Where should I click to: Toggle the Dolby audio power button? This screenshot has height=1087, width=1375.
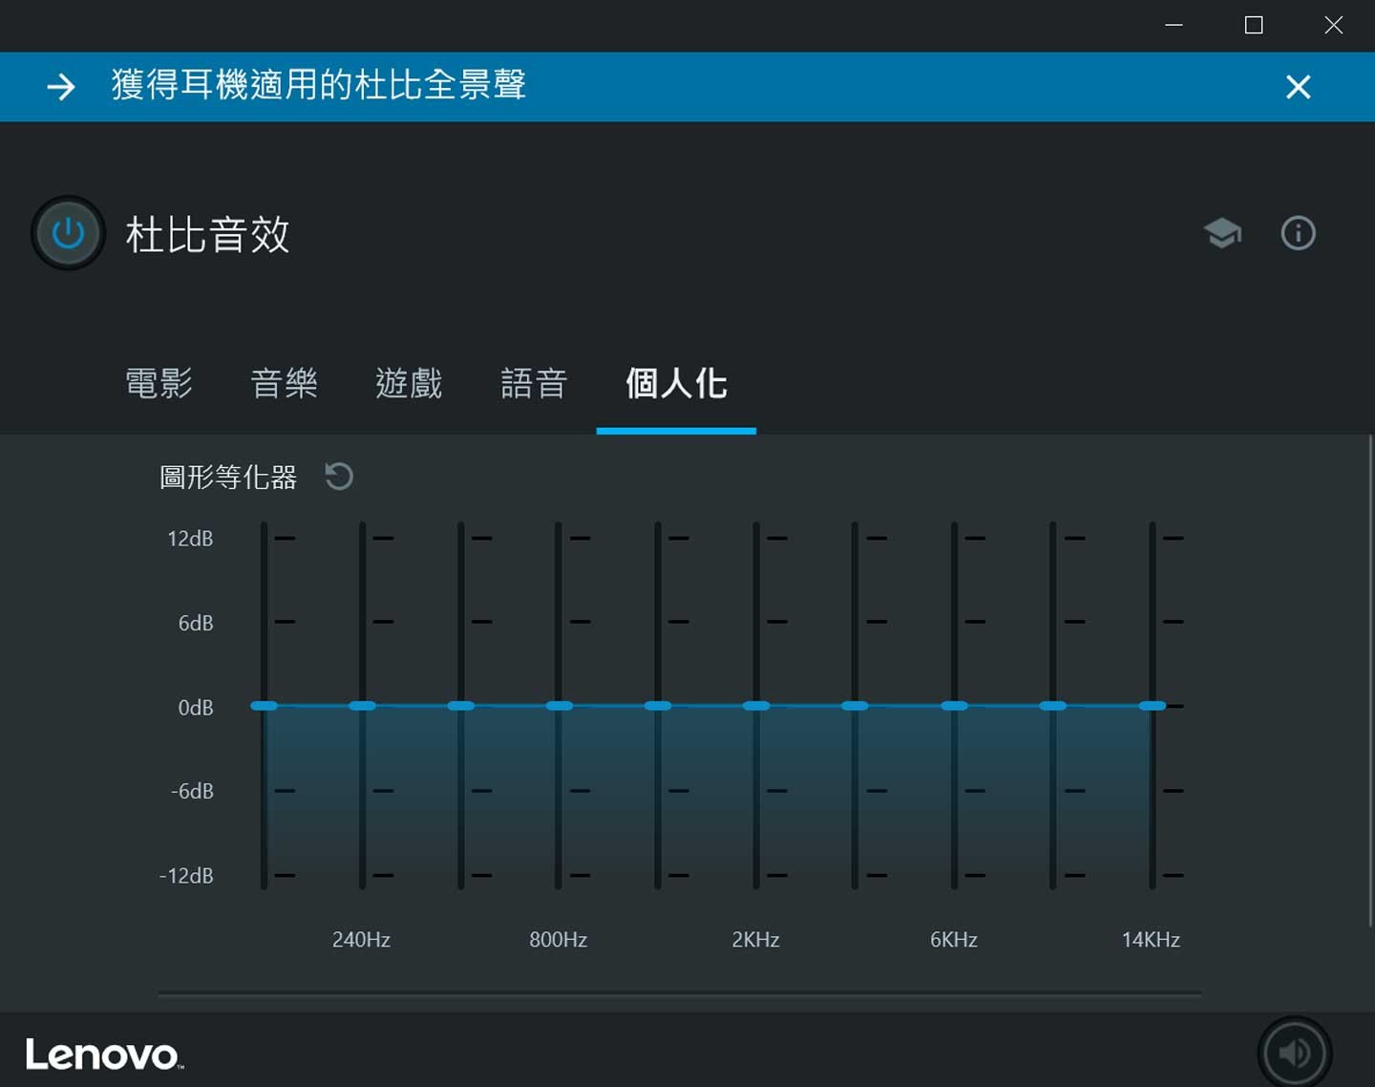68,233
